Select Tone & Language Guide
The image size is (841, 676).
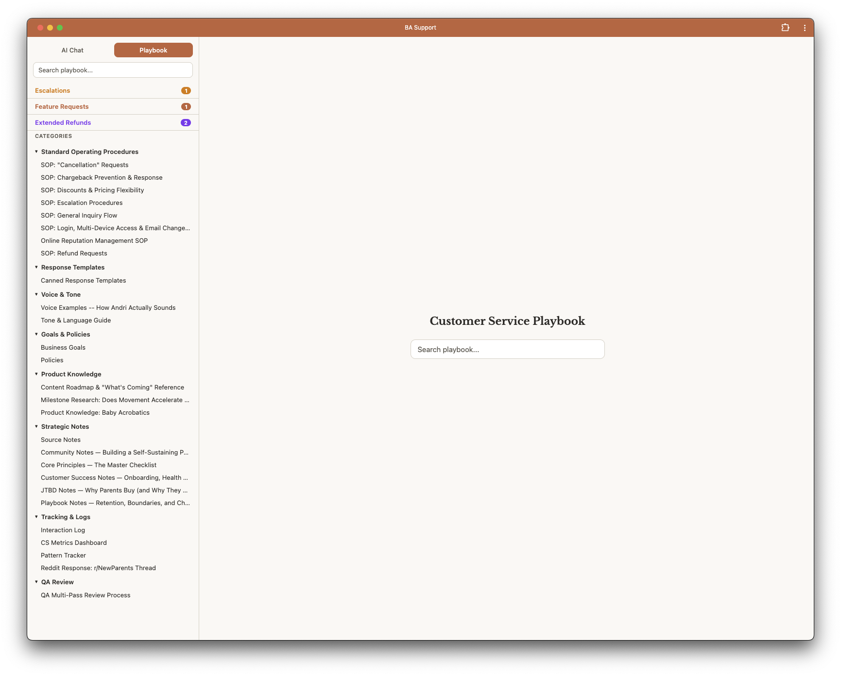pyautogui.click(x=76, y=321)
